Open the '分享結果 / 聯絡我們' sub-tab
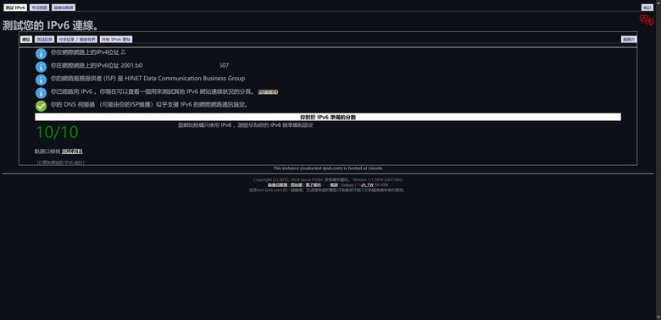Viewport: 661px width, 320px height. click(77, 39)
